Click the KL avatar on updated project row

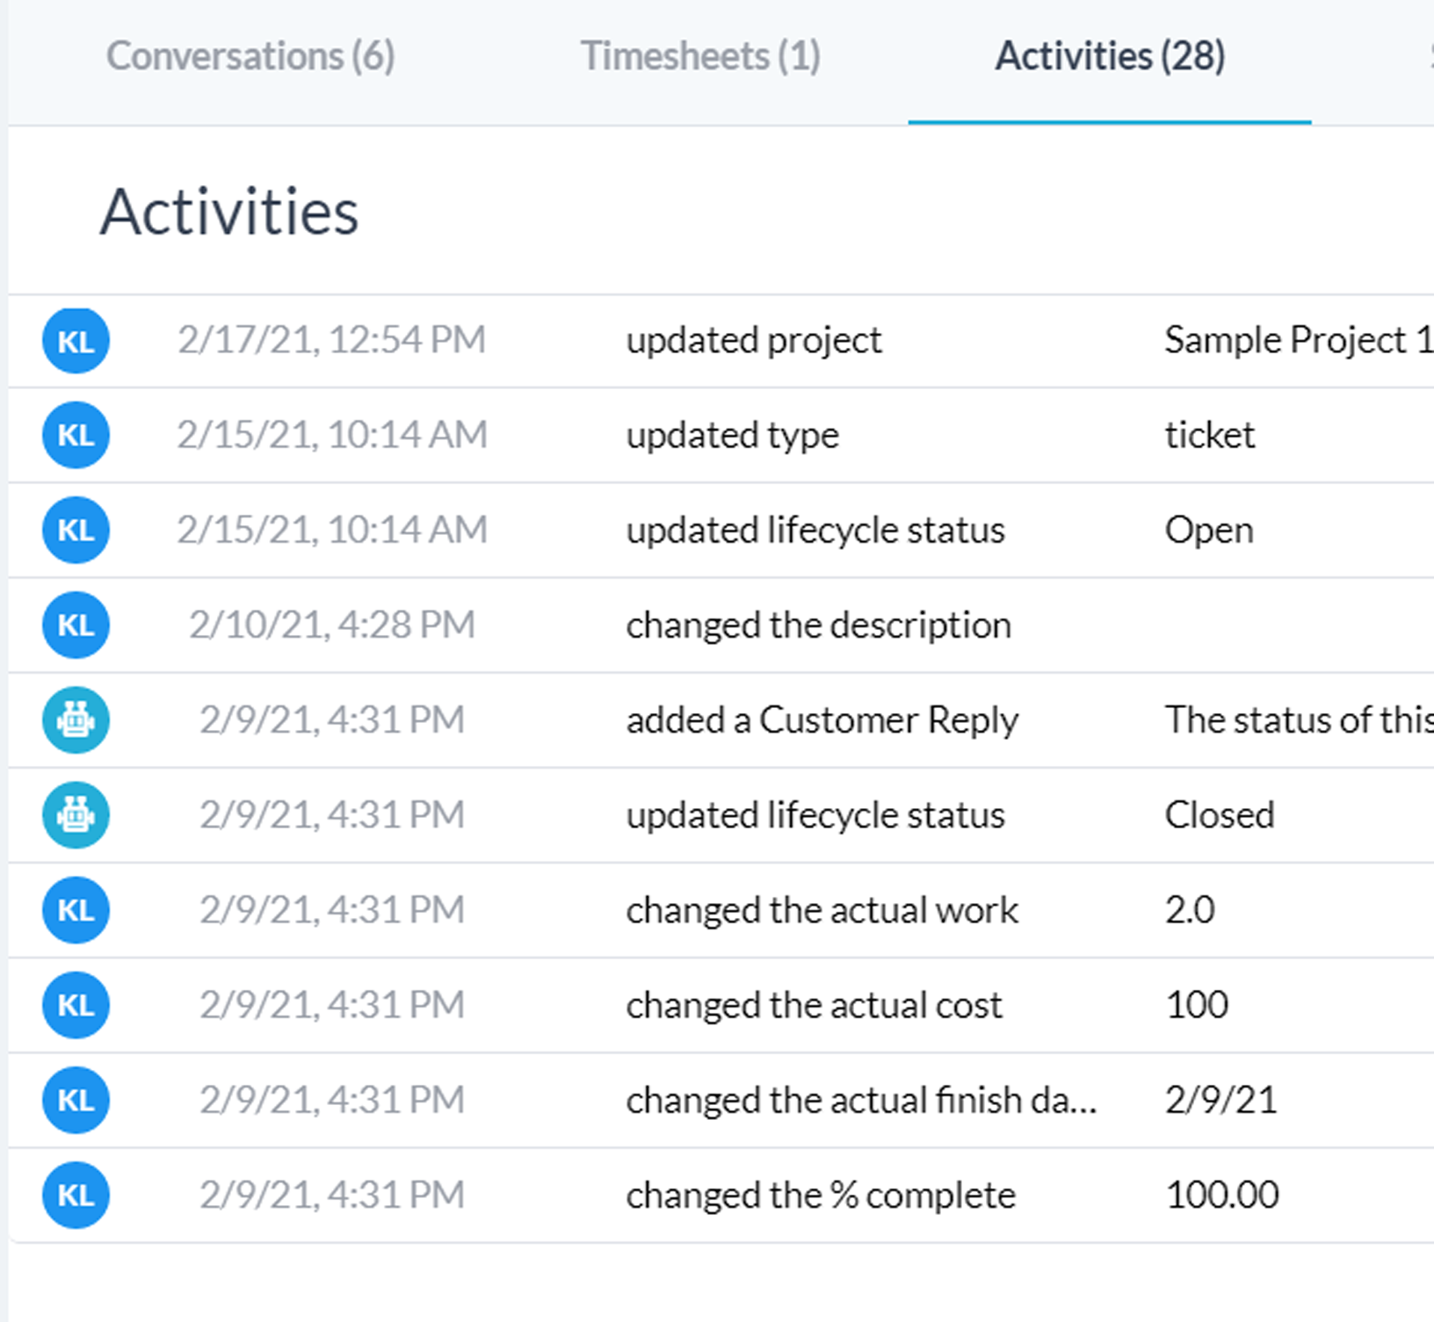tap(76, 341)
